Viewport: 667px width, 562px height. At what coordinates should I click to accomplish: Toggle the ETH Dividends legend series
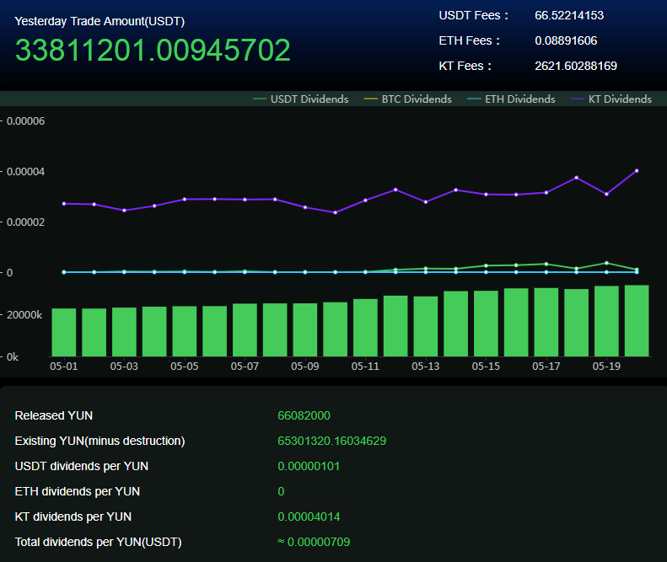tap(511, 99)
